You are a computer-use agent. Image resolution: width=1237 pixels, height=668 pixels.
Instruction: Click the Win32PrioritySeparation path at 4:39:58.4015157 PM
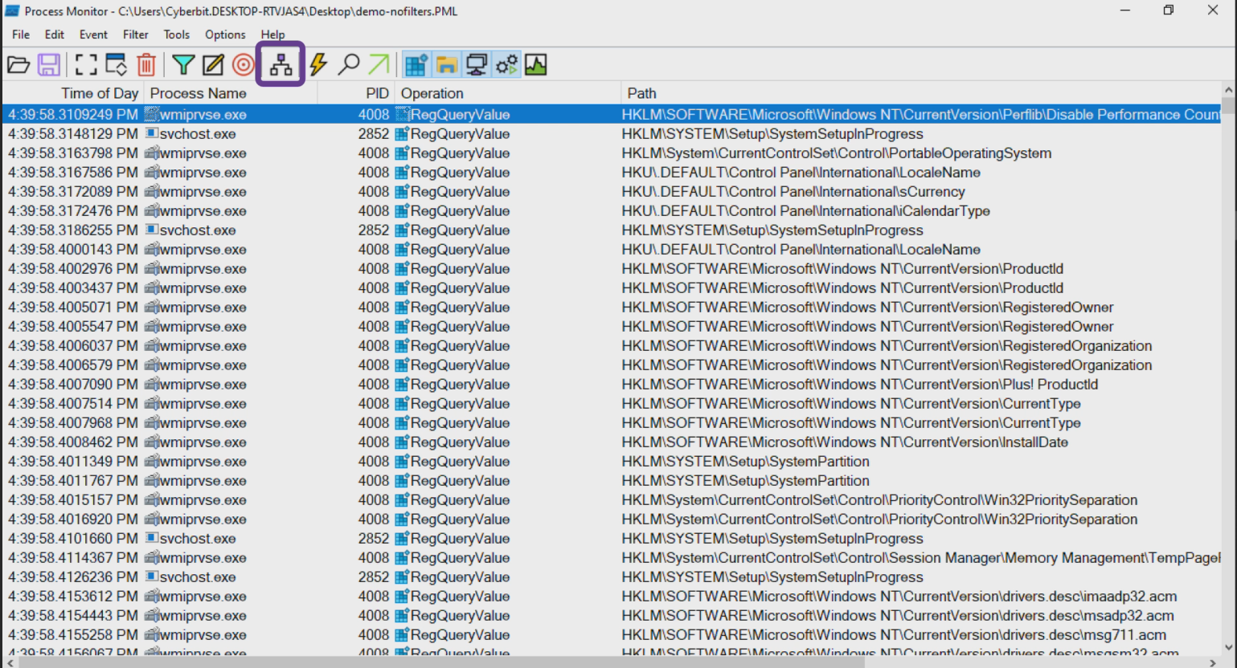[x=879, y=500]
